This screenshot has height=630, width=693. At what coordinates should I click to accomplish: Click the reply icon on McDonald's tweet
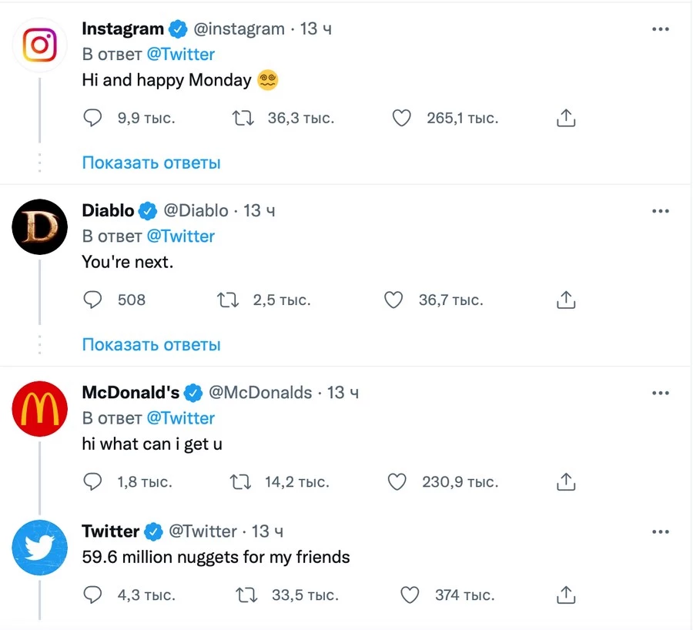click(x=92, y=481)
